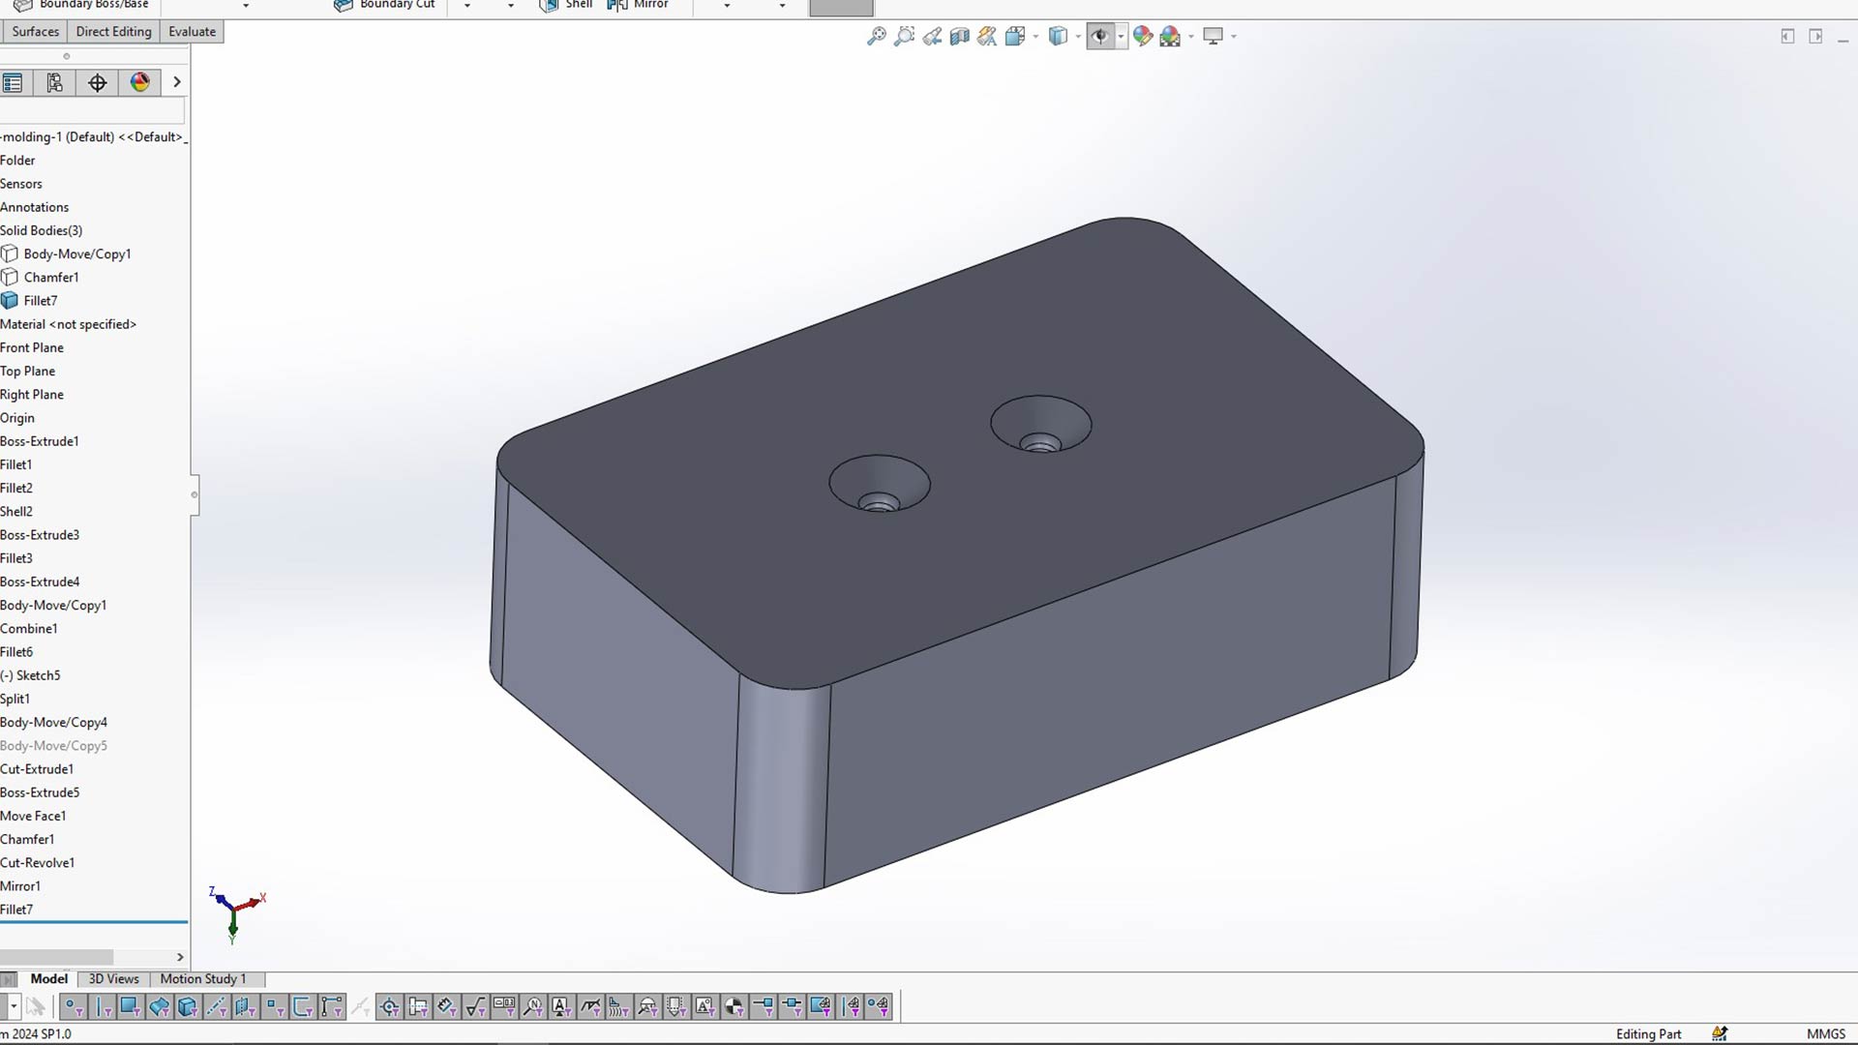
Task: Collapse the FeatureManager panel with side handle
Action: (195, 494)
